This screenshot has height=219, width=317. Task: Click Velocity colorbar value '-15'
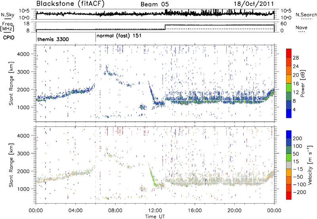[298, 169]
